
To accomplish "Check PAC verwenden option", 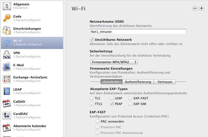I will 97,121.
